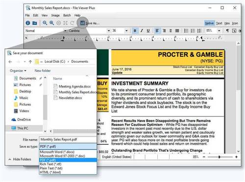
Task: Open the Organize dropdown in save dialog
Action: pos(18,70)
